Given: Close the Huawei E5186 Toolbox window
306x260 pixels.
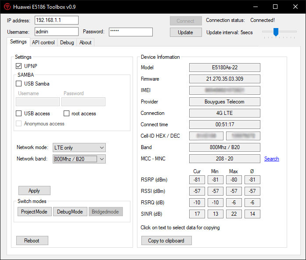Looking at the screenshot, I should (295, 7).
